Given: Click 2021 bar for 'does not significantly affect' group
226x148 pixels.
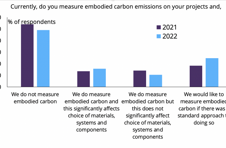Looking at the screenshot, I should [x=140, y=79].
